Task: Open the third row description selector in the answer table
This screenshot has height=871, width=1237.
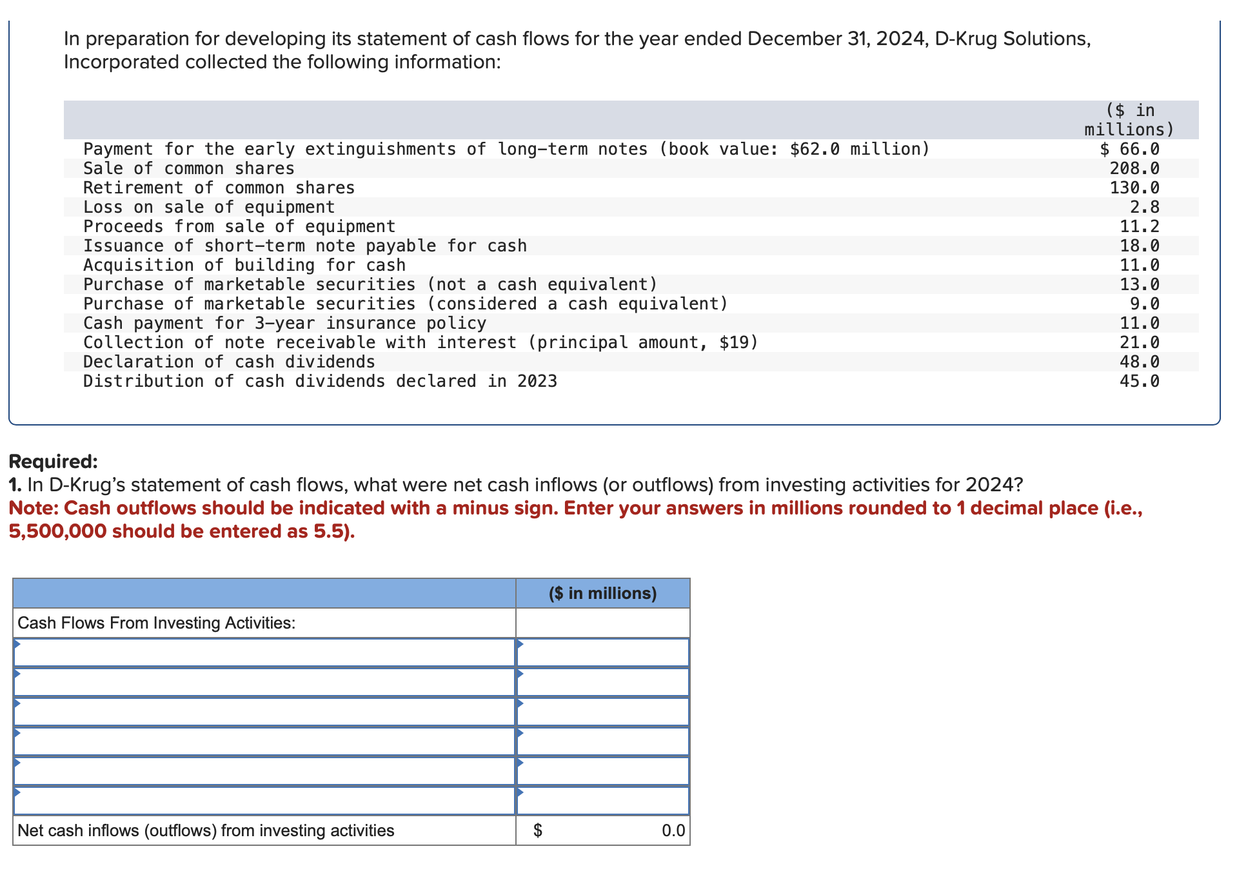Action: pos(263,711)
